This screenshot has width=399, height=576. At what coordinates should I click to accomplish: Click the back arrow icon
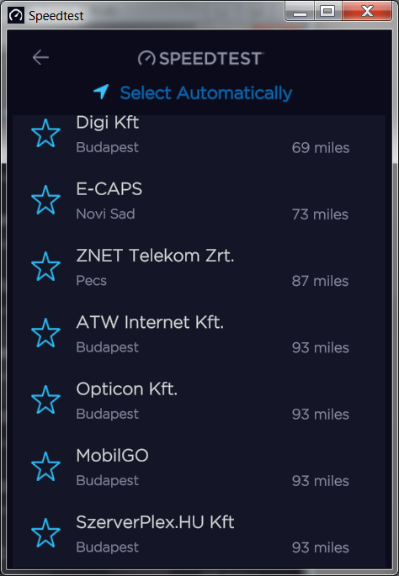pos(40,58)
